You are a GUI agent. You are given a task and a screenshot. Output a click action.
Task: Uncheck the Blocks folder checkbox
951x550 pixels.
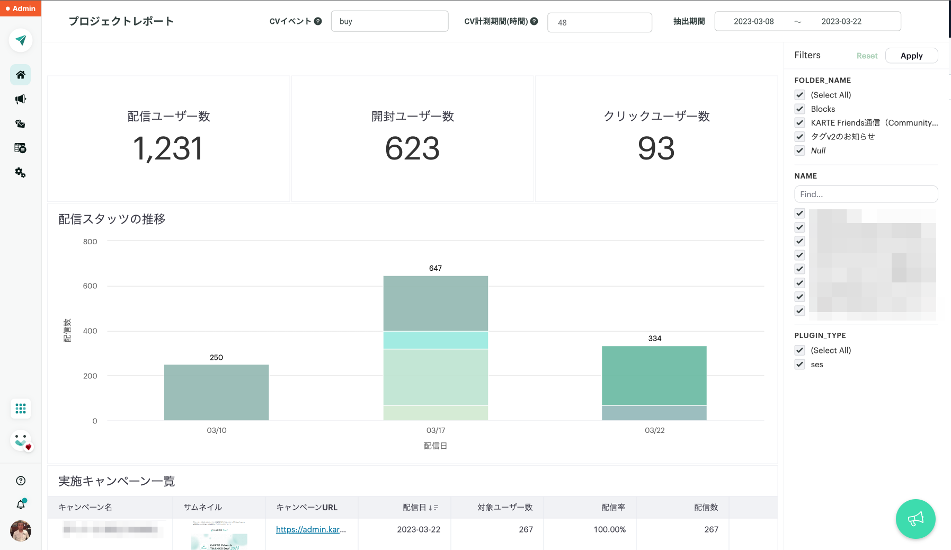800,109
